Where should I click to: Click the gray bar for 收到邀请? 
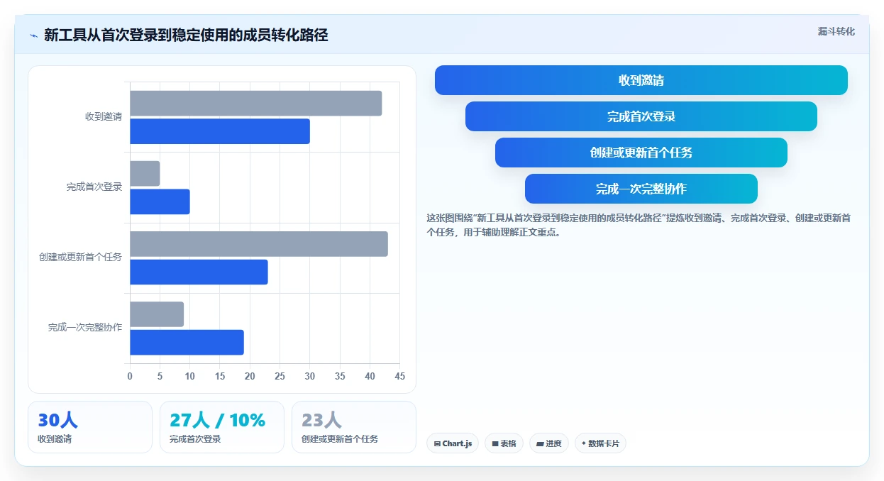pos(256,104)
